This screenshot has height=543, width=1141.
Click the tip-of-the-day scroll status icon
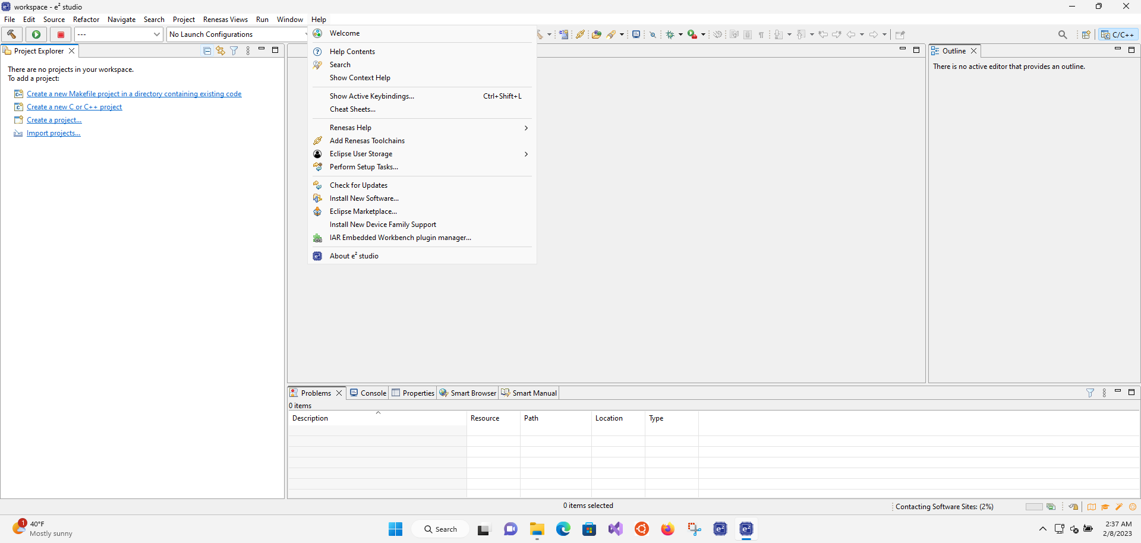click(1073, 507)
